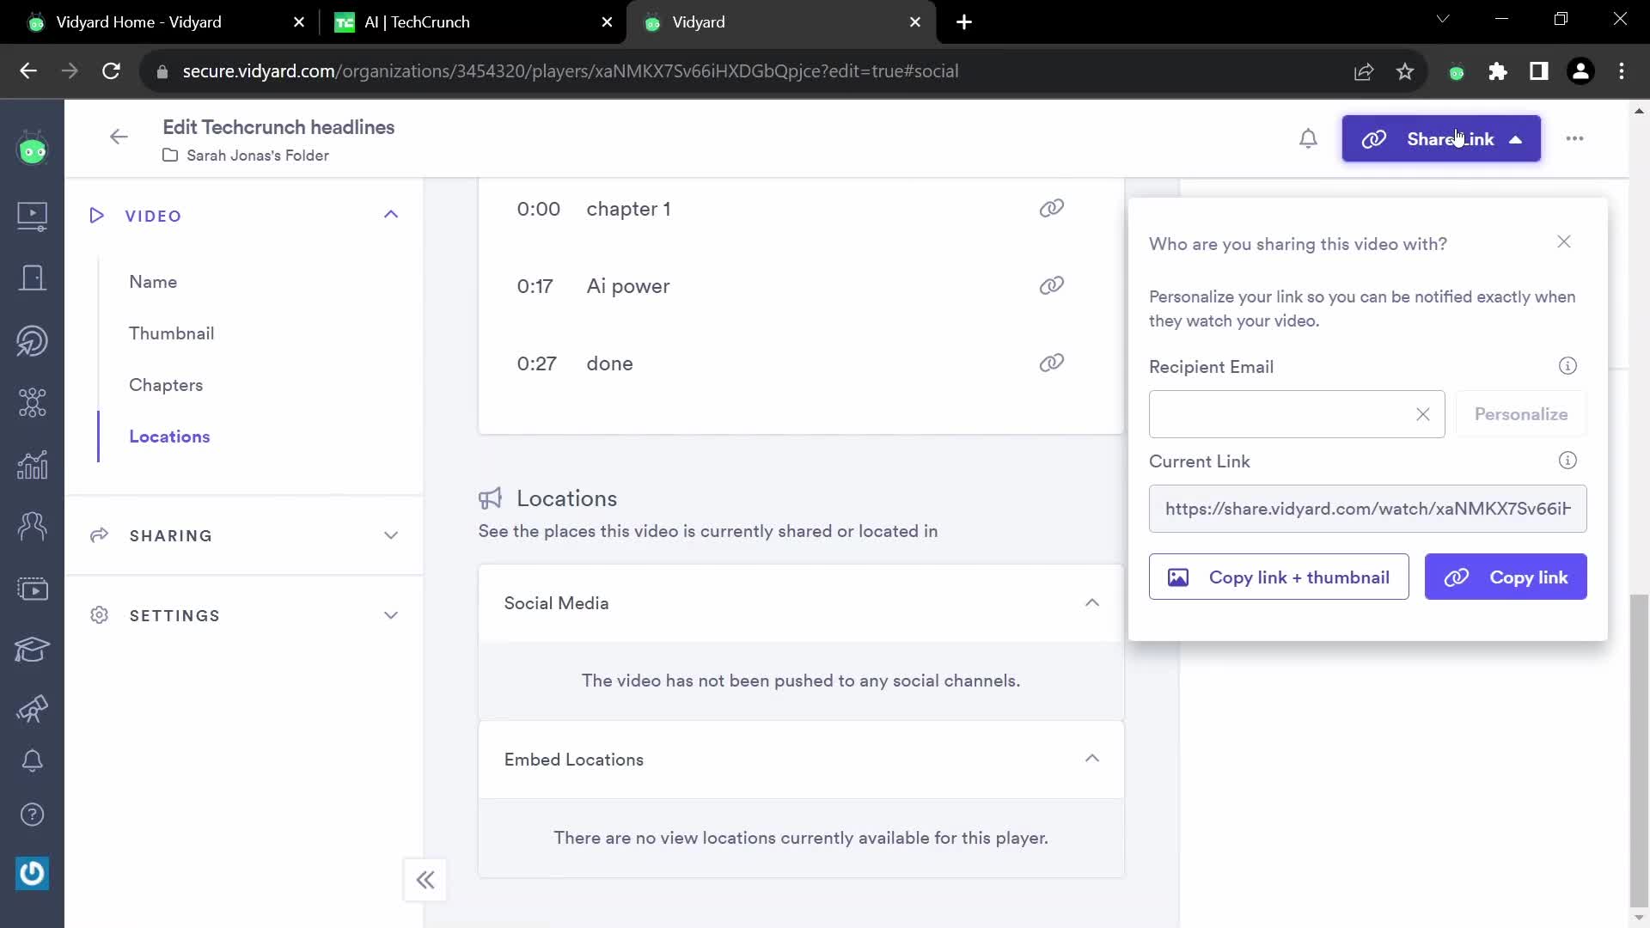Select Chapters in the video menu
The height and width of the screenshot is (928, 1650).
coord(166,385)
